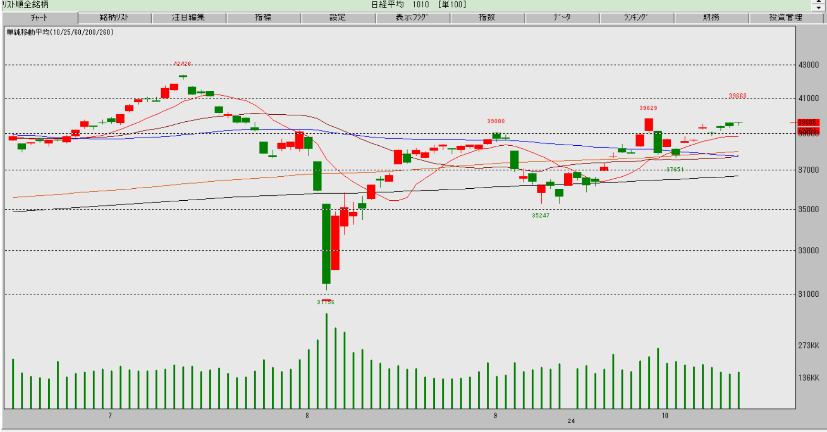Click the リスト順全銘柄 label
The image size is (827, 432).
26,5
